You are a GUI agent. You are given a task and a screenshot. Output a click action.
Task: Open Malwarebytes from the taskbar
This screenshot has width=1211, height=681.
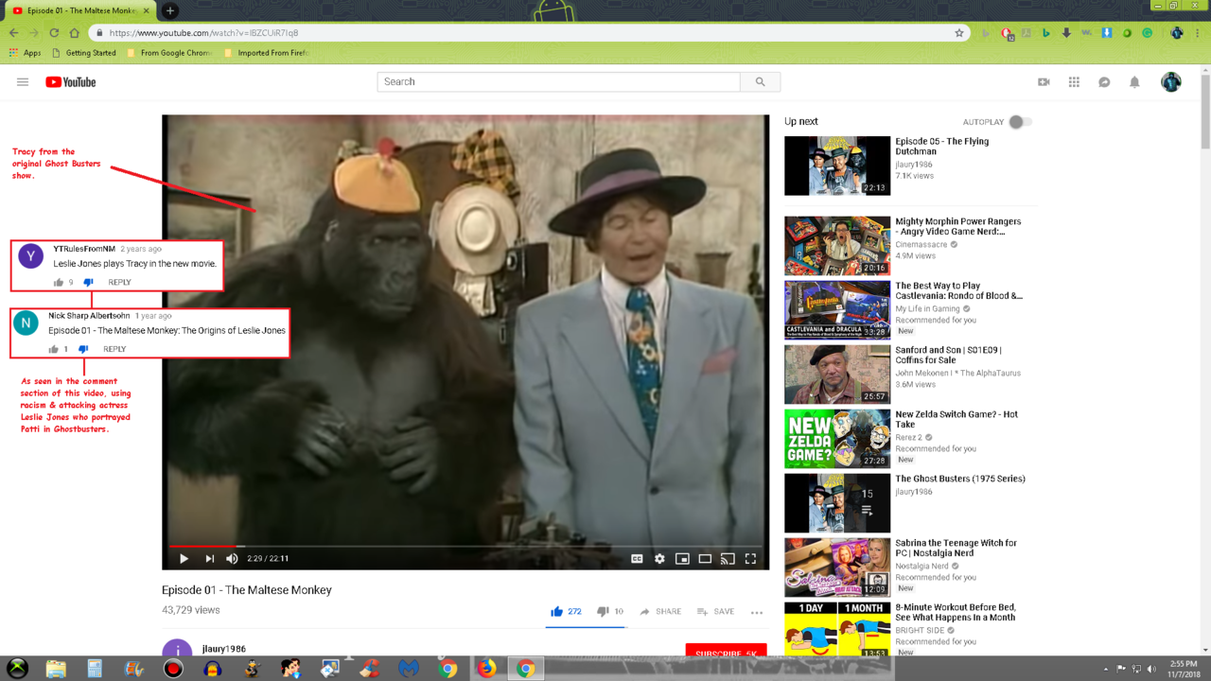click(409, 668)
